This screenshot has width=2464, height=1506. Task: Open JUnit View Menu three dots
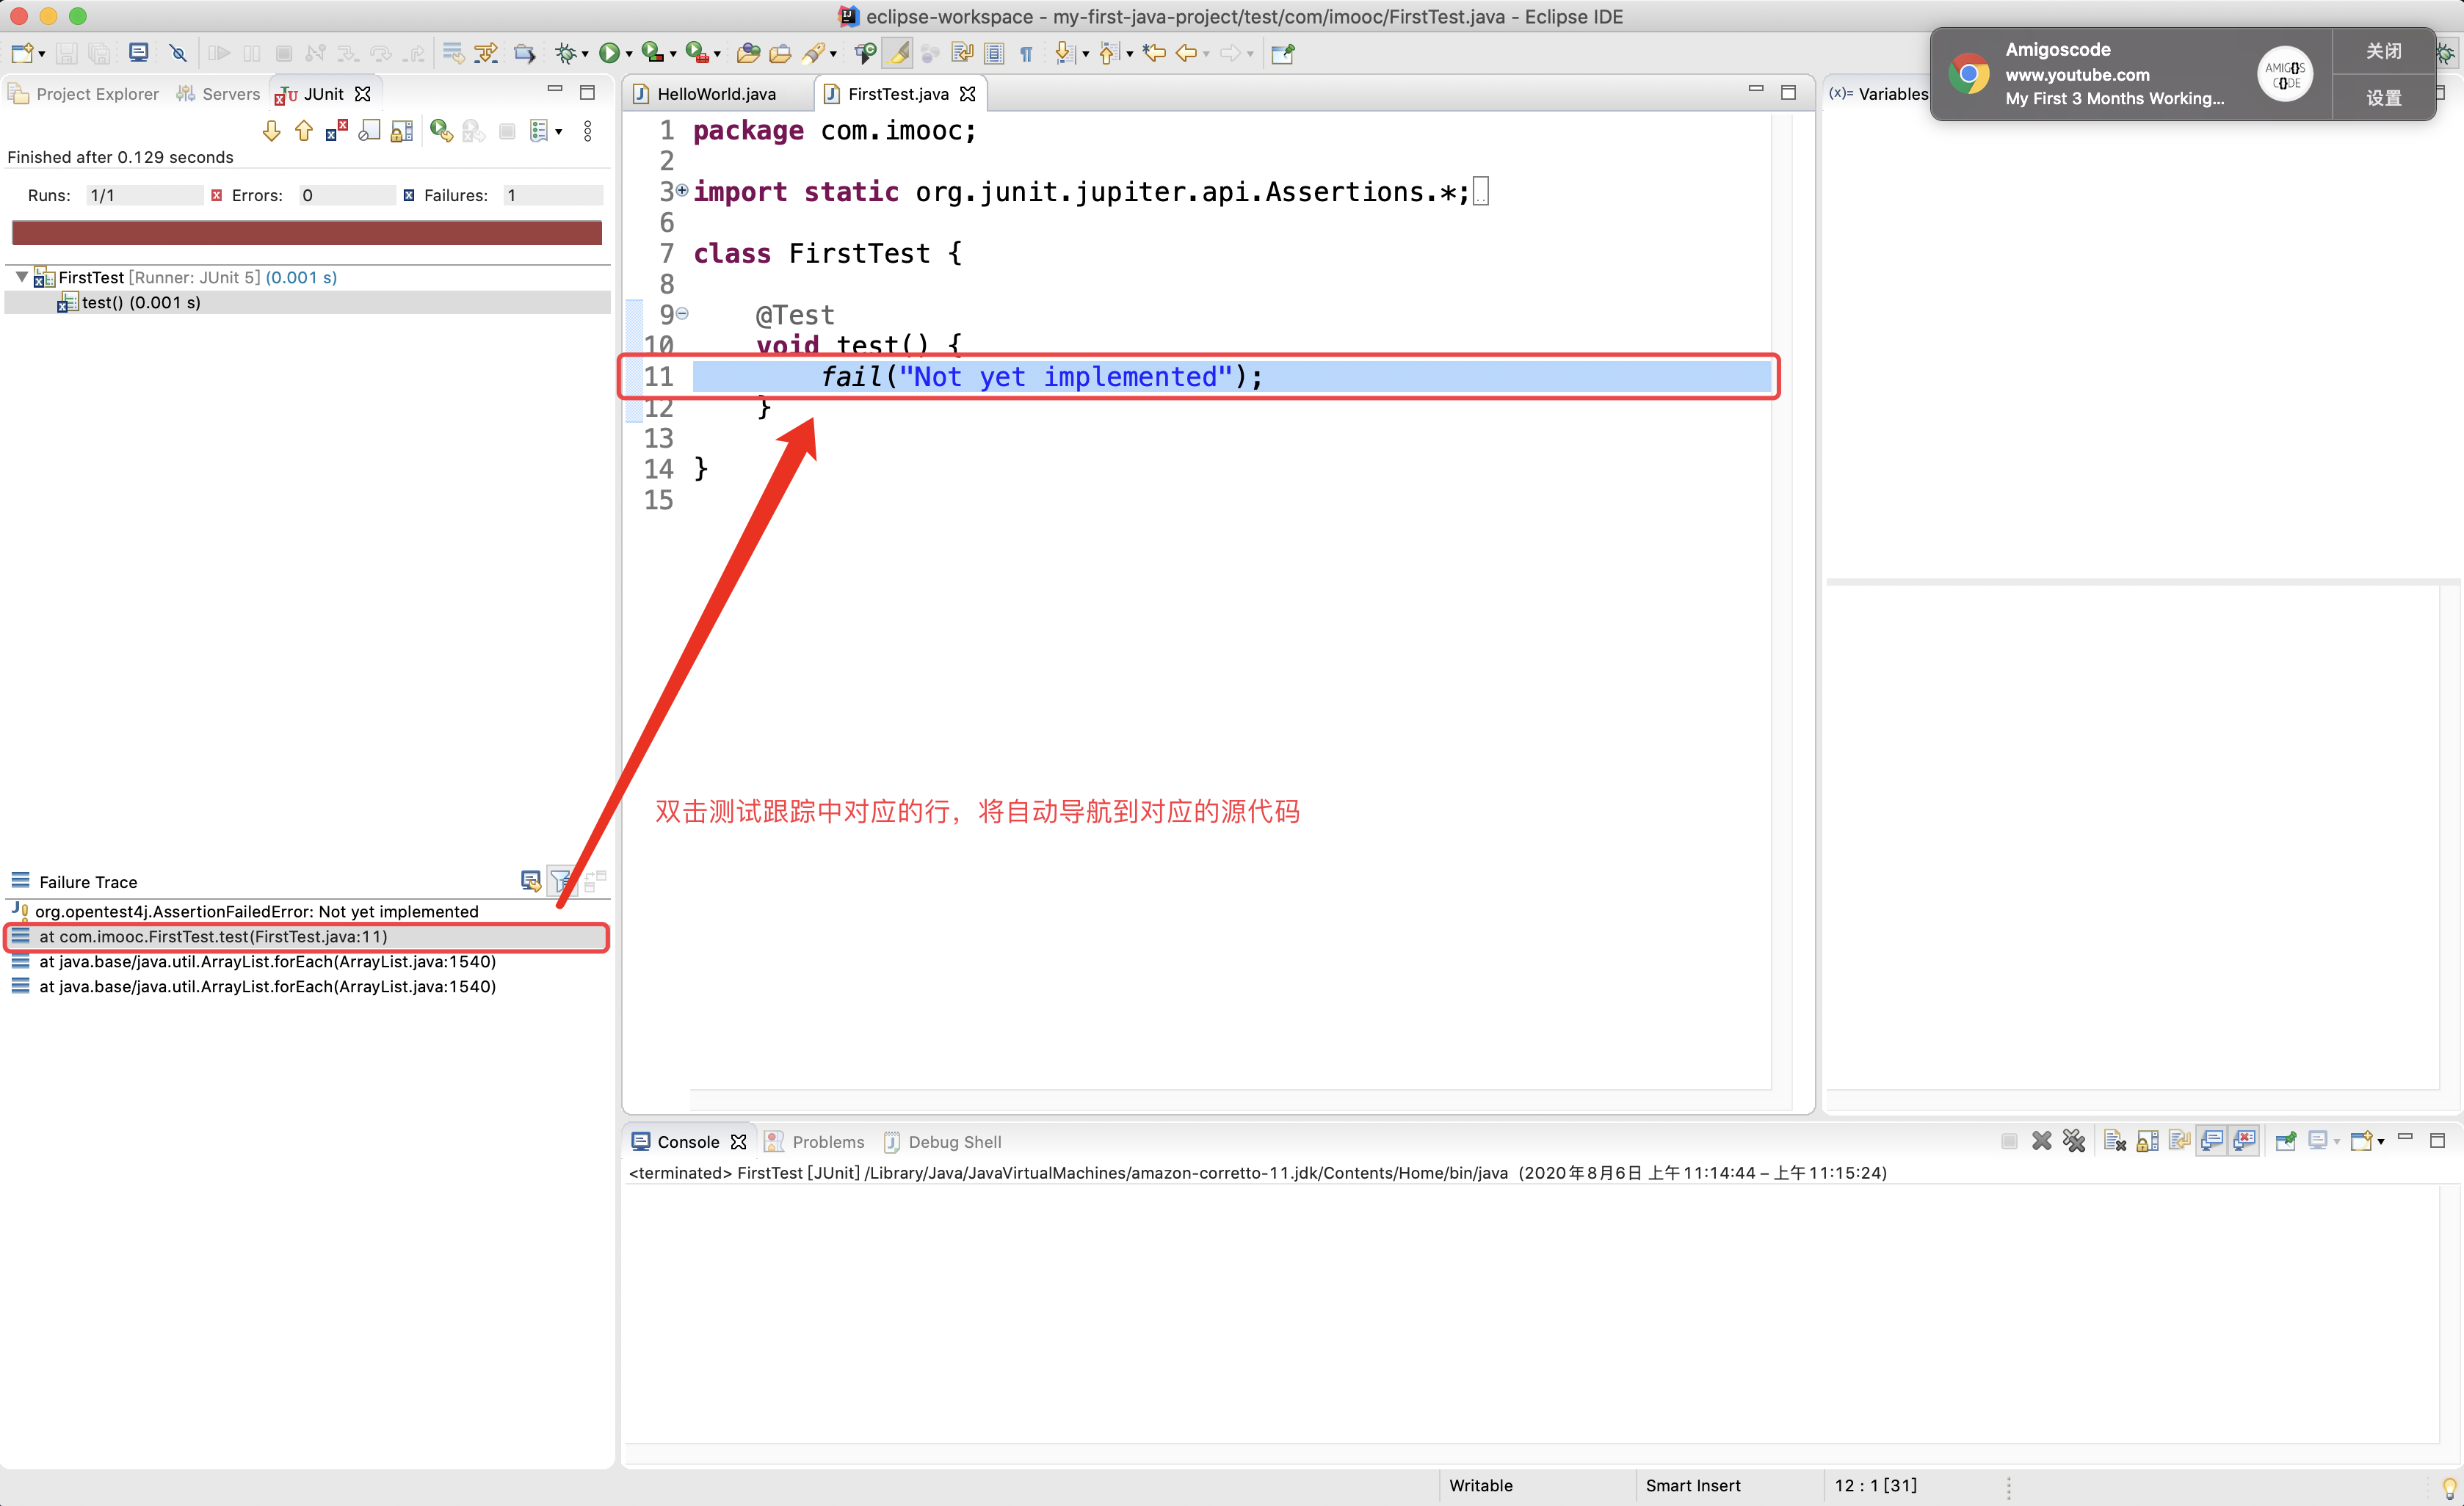588,131
